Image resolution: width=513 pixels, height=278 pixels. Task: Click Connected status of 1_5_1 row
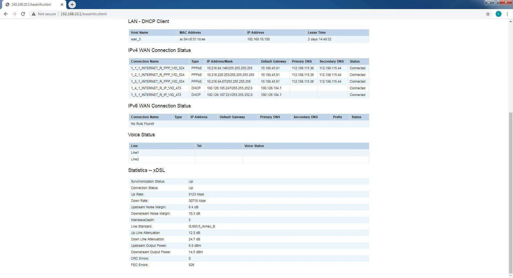click(x=357, y=95)
